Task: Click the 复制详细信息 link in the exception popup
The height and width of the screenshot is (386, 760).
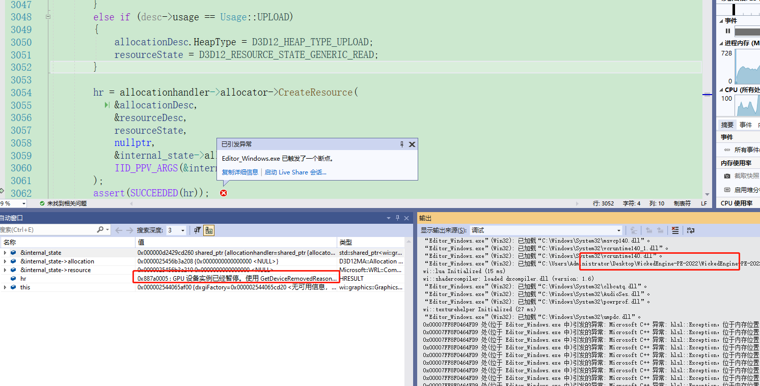Action: (x=239, y=172)
